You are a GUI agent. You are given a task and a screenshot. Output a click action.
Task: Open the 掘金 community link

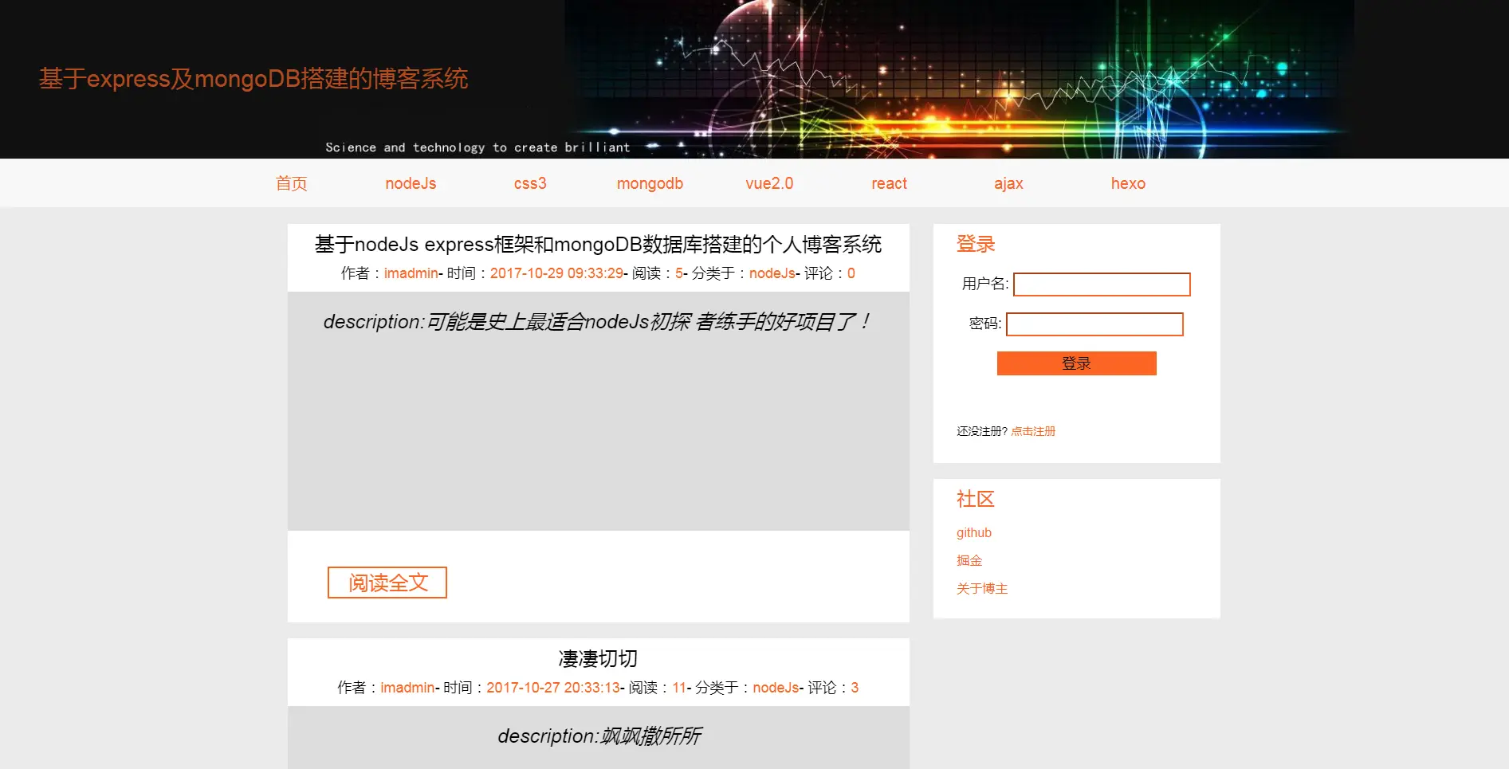point(969,560)
